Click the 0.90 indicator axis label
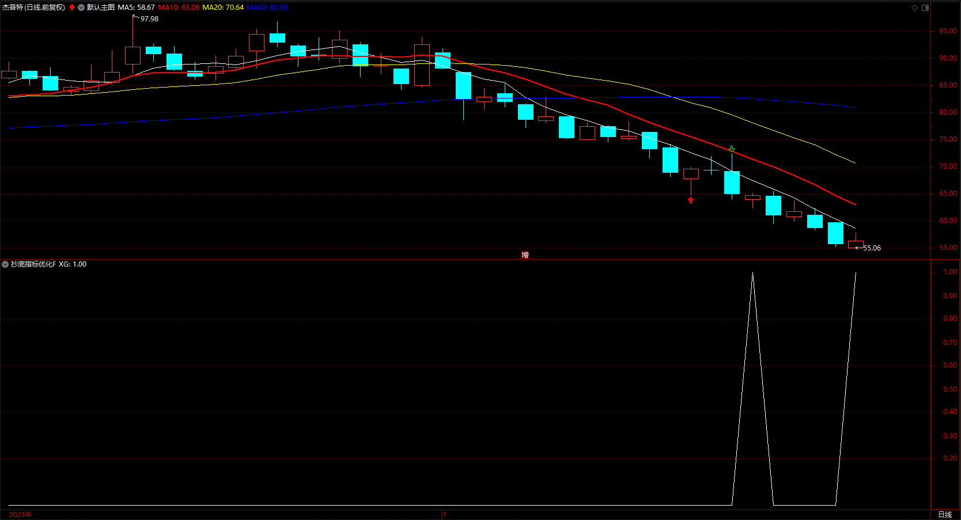Screen dimensions: 961x520 950,295
